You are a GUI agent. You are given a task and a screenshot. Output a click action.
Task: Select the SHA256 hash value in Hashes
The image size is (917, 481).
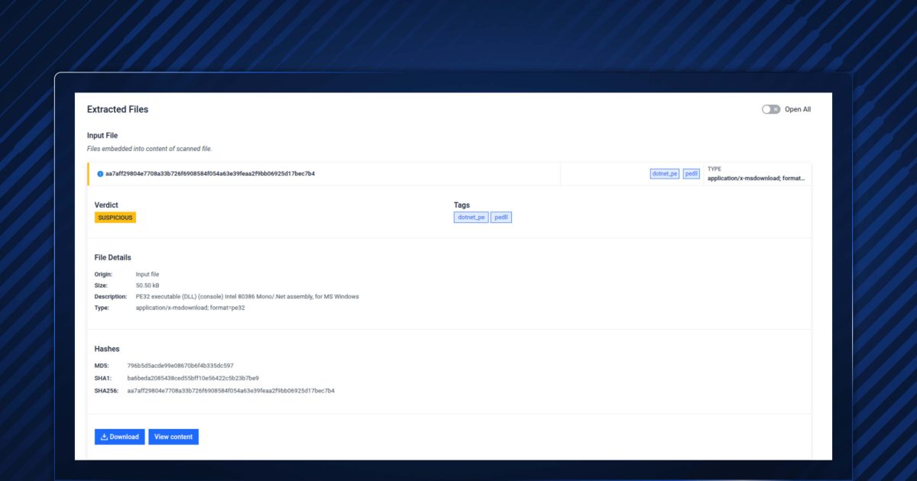[230, 391]
